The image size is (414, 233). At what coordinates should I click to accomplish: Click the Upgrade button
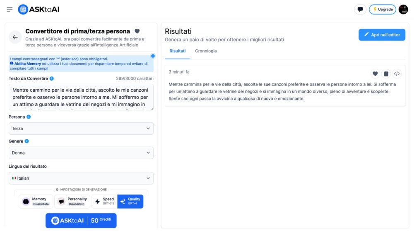pos(382,10)
